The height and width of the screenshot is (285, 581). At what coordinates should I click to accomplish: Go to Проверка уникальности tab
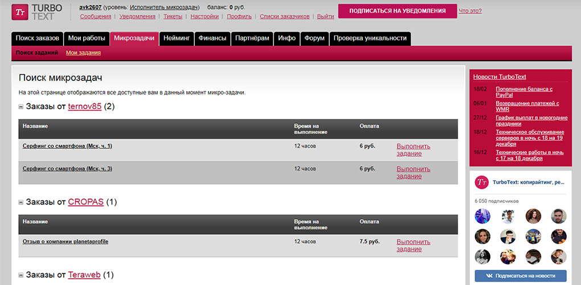pos(370,38)
